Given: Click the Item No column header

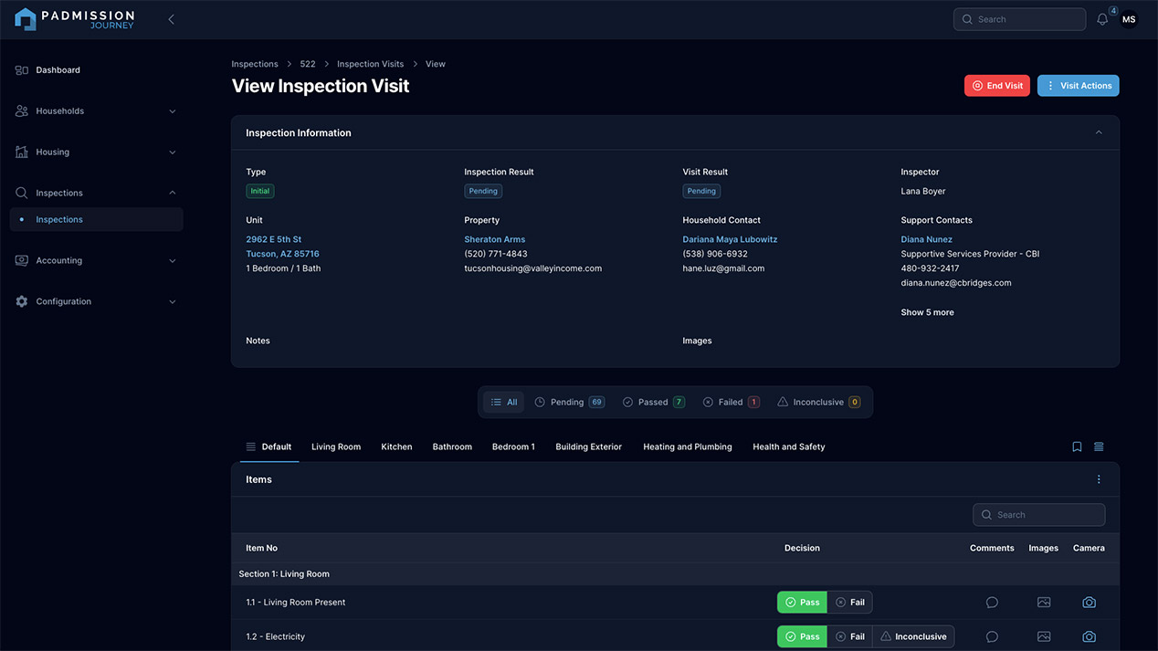Looking at the screenshot, I should click(261, 549).
